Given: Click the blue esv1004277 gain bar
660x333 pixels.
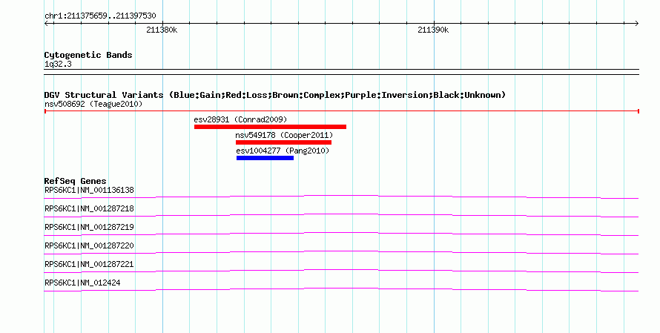Looking at the screenshot, I should tap(265, 158).
